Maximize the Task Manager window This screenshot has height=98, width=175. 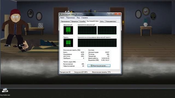(113, 14)
